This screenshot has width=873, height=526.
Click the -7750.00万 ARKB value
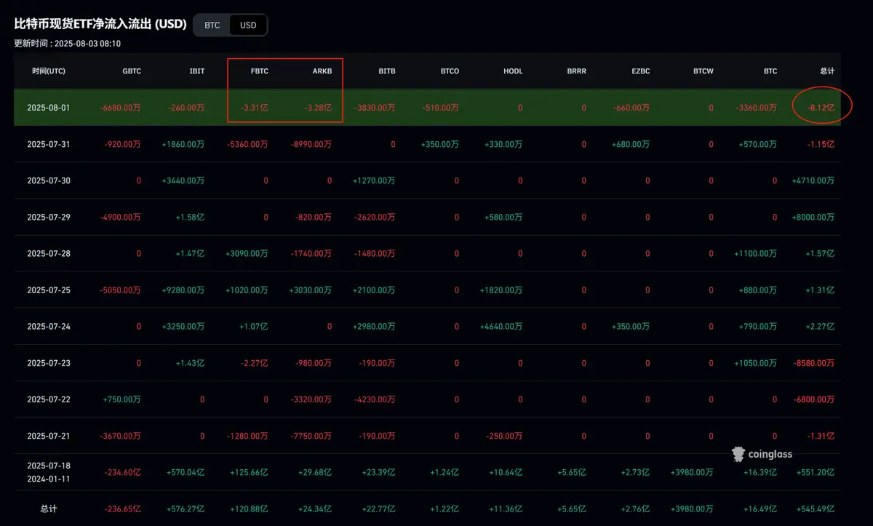[311, 435]
